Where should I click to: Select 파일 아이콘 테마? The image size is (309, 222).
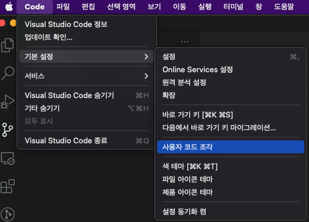coord(231,179)
